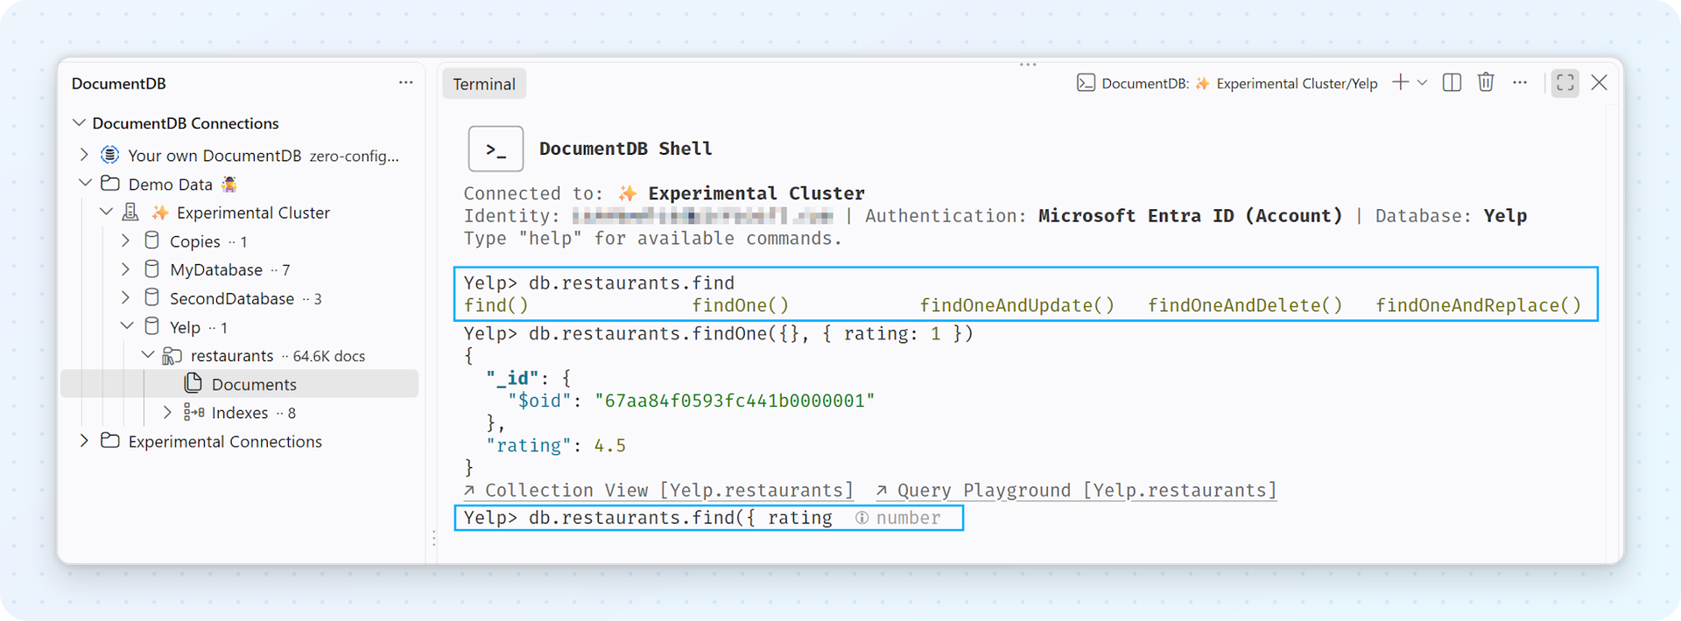Select the restaurants 64.6K docs row
1681x621 pixels.
click(x=240, y=355)
